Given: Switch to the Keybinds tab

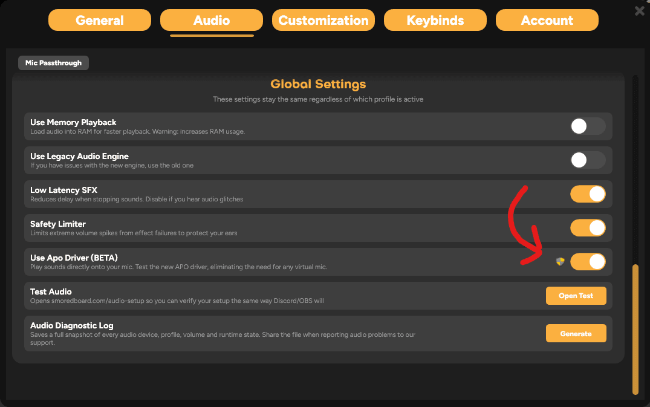Looking at the screenshot, I should (x=435, y=20).
